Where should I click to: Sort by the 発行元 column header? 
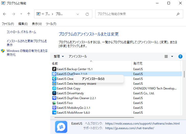pyautogui.click(x=156, y=64)
